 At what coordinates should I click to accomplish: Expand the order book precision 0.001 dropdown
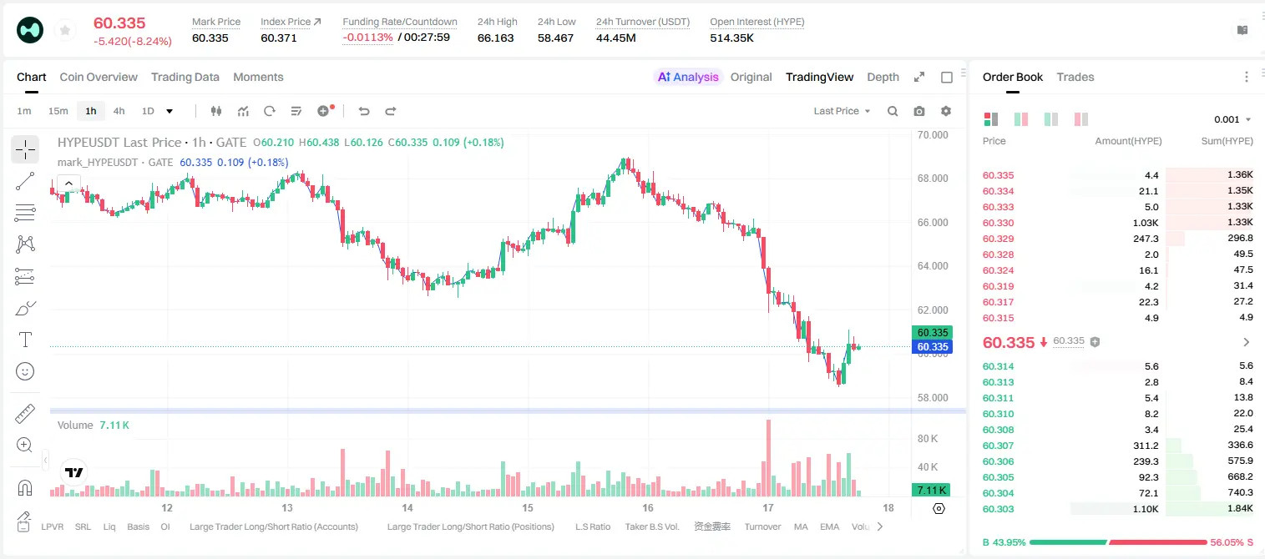click(x=1233, y=119)
